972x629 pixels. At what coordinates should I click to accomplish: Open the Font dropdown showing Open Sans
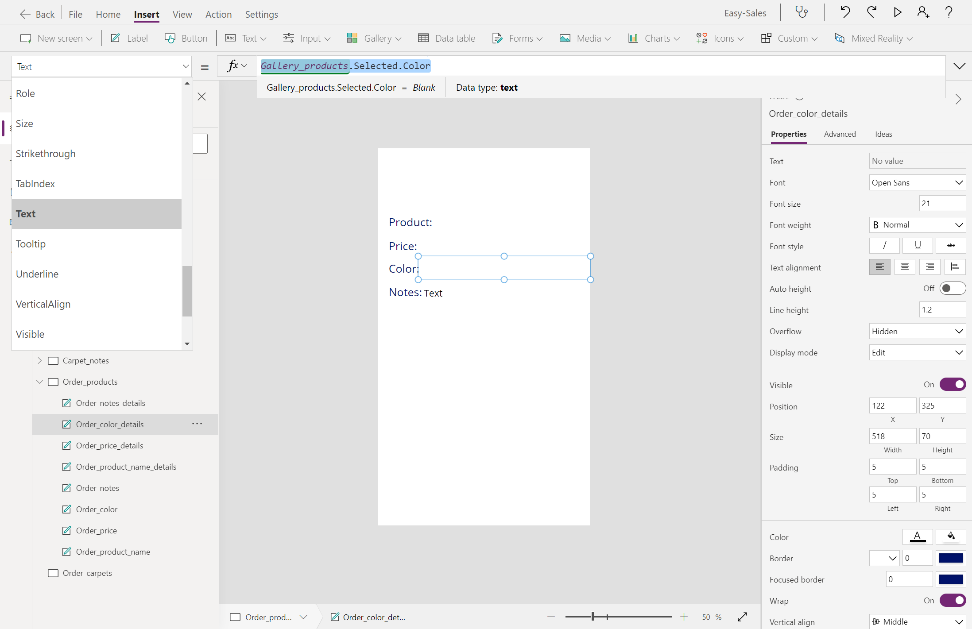917,182
